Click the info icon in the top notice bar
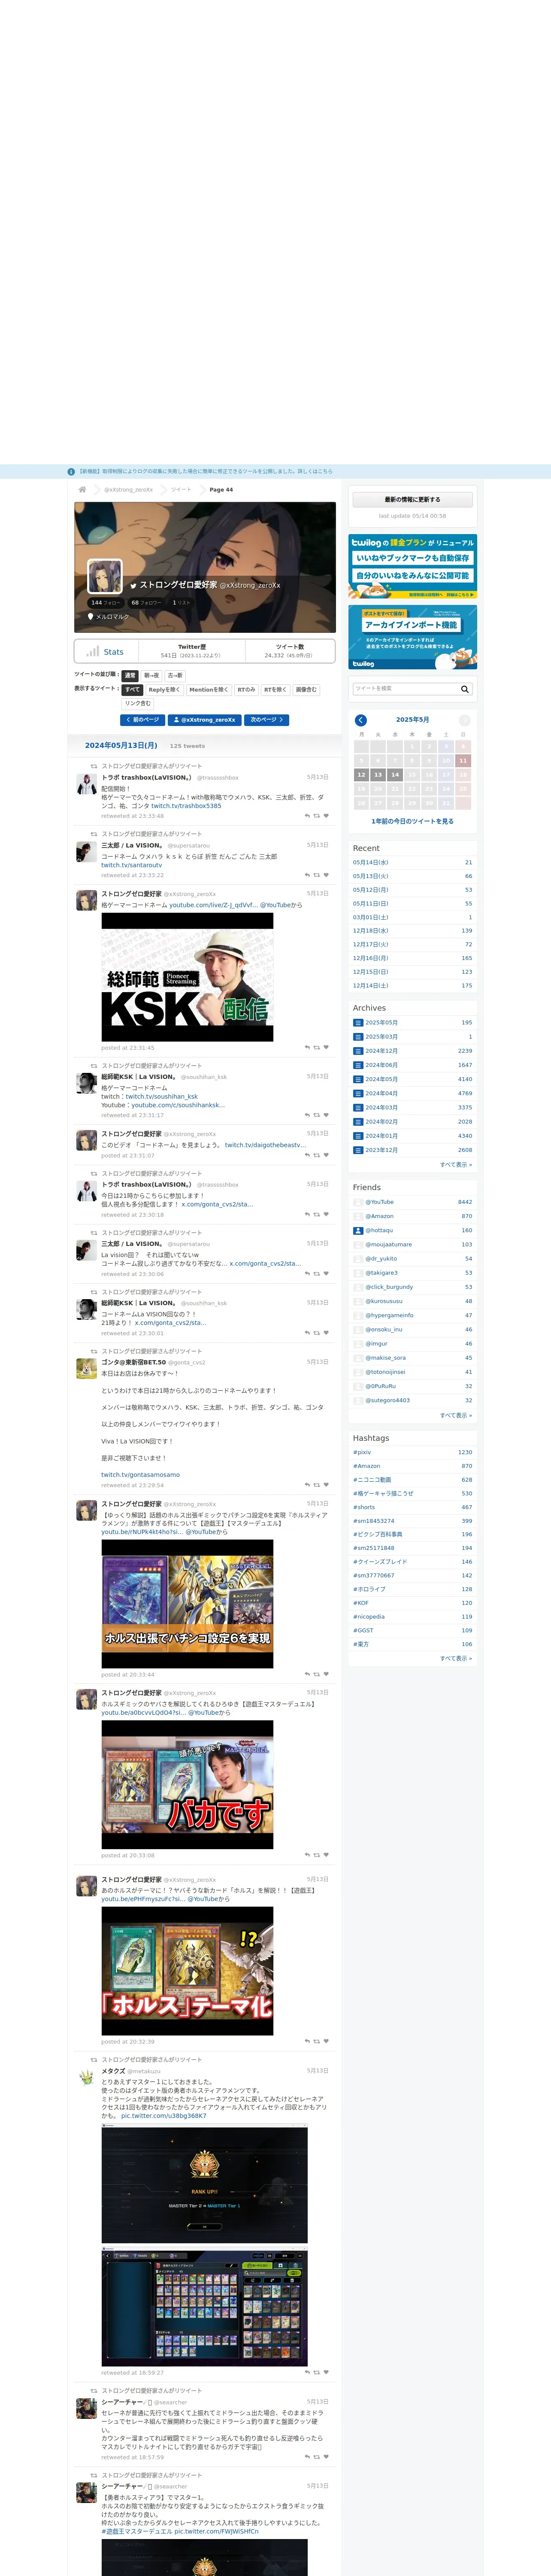Viewport: 551px width, 2576px height. point(71,472)
